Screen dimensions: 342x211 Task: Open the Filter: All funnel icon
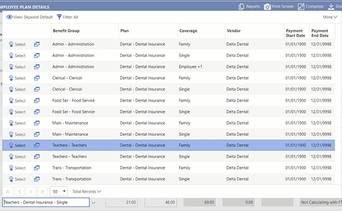tap(59, 17)
